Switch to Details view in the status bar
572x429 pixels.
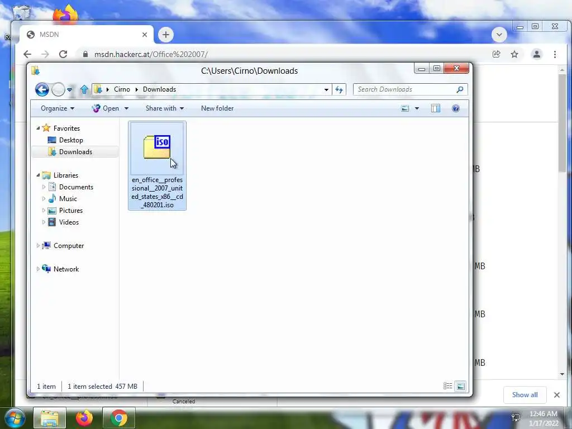[x=447, y=386]
